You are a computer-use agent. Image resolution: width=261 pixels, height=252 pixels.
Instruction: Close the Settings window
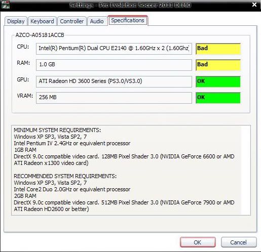click(x=254, y=5)
